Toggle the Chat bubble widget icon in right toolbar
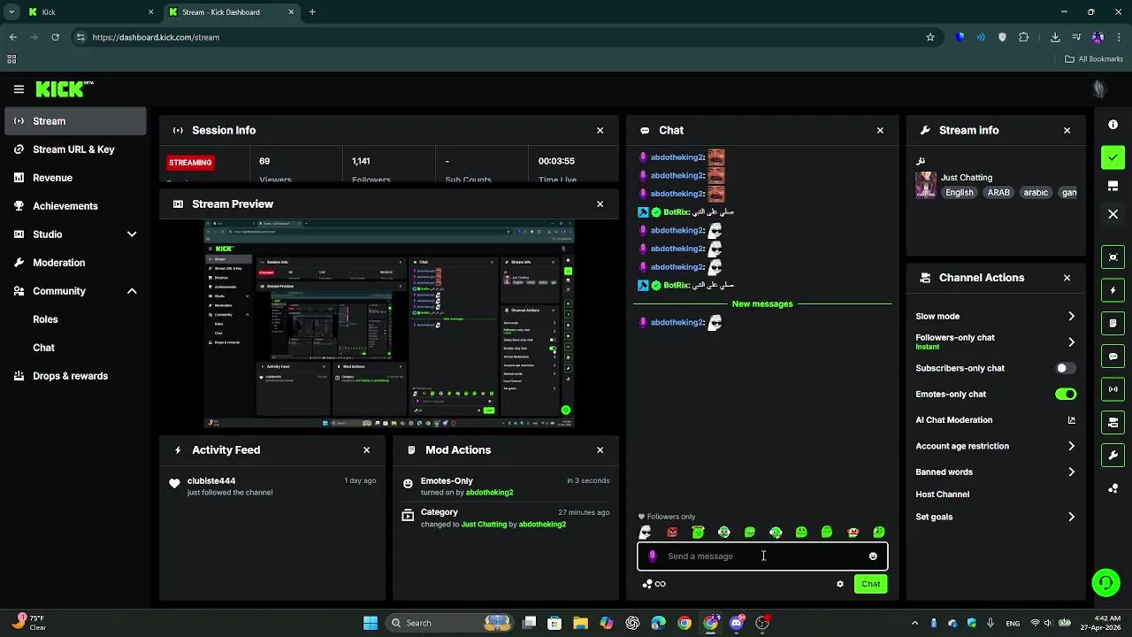The height and width of the screenshot is (637, 1132). (x=1113, y=357)
